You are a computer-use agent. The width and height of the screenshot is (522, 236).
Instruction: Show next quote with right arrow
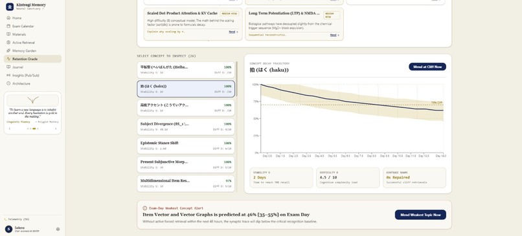[x=56, y=129]
